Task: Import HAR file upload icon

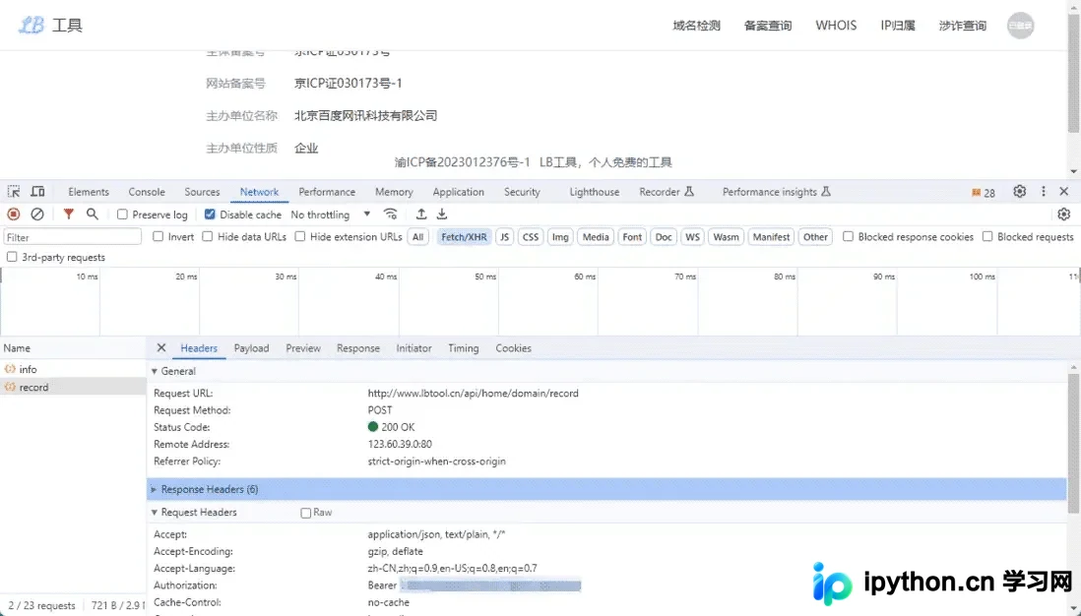Action: tap(421, 215)
